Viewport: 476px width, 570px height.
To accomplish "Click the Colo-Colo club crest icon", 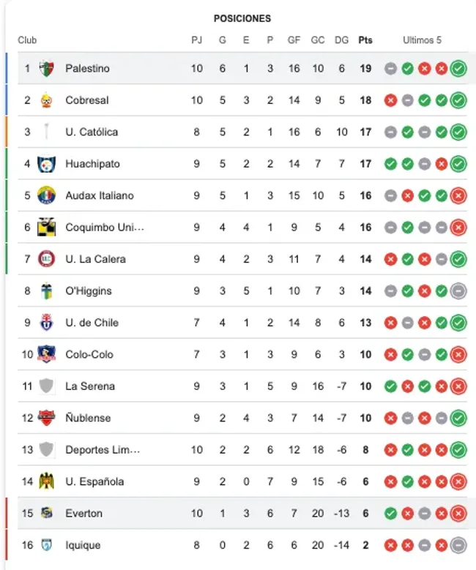I will point(46,354).
